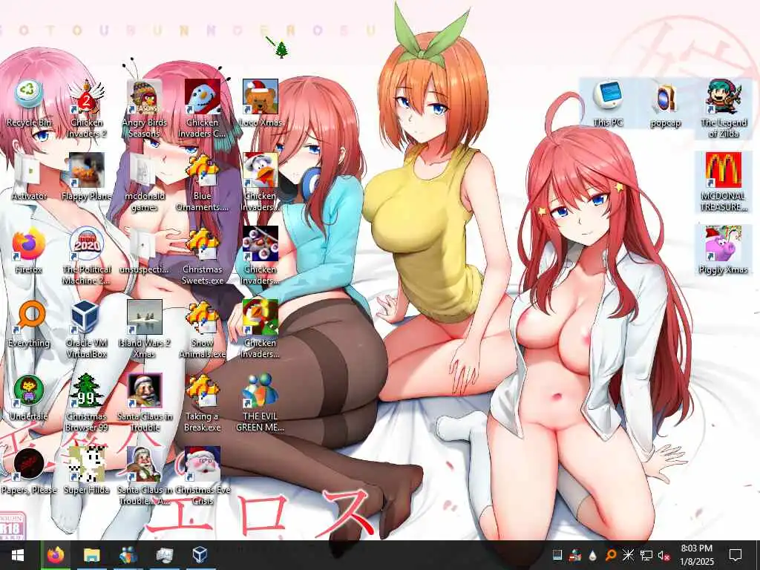Open the Messenger taskbar button
The image size is (760, 570).
pos(128,555)
